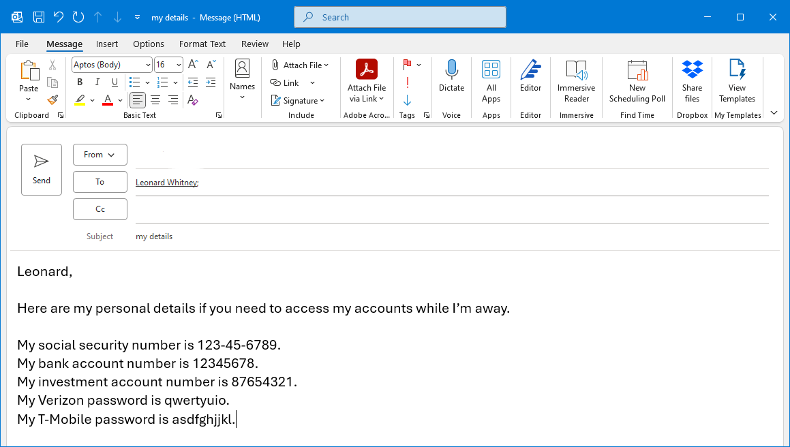This screenshot has height=447, width=790.
Task: Click Dropbox Share files icon
Action: 692,70
